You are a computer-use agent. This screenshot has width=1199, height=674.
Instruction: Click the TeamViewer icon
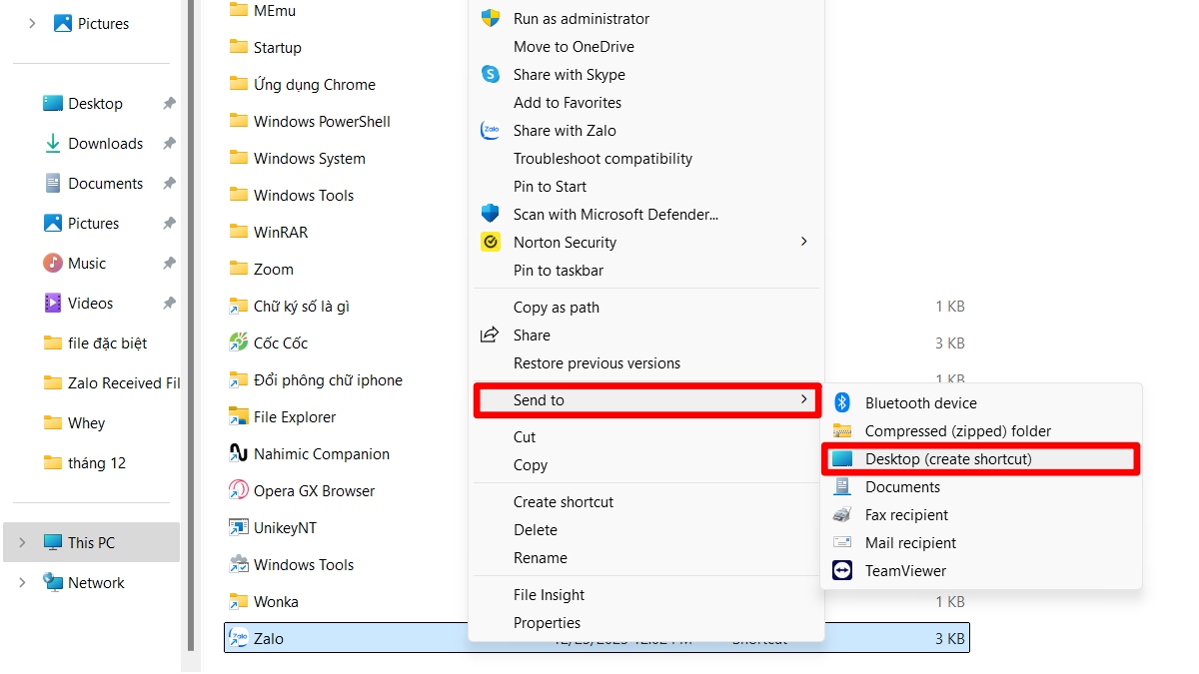point(842,570)
